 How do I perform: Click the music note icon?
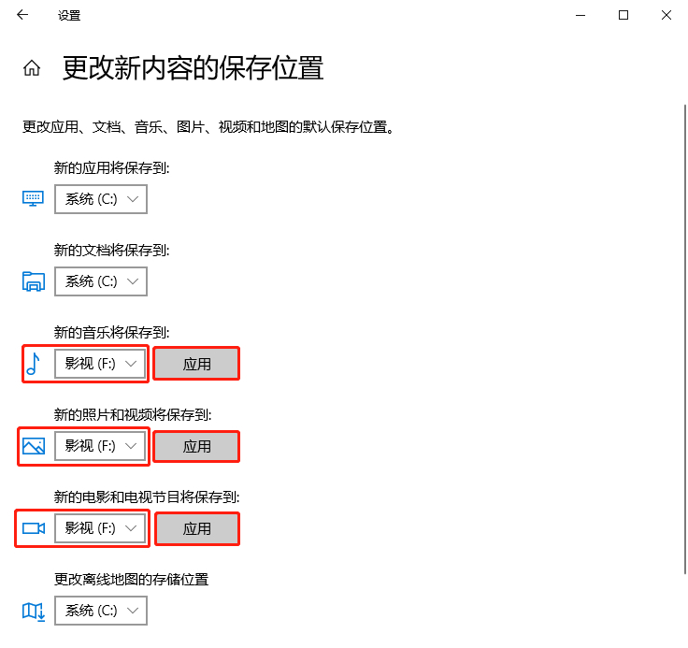(x=33, y=364)
